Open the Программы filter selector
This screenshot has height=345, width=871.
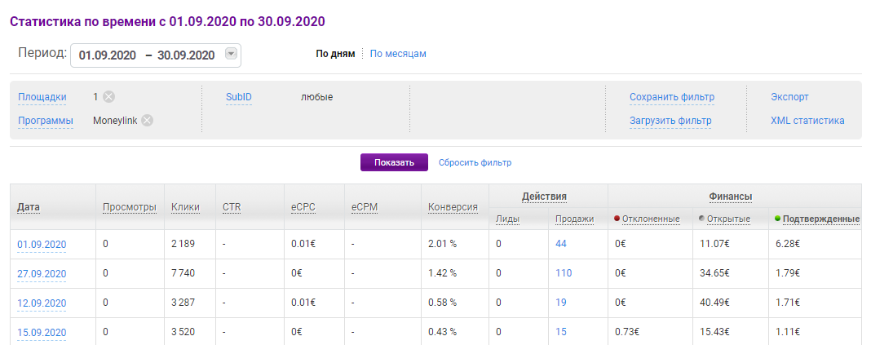pos(46,121)
